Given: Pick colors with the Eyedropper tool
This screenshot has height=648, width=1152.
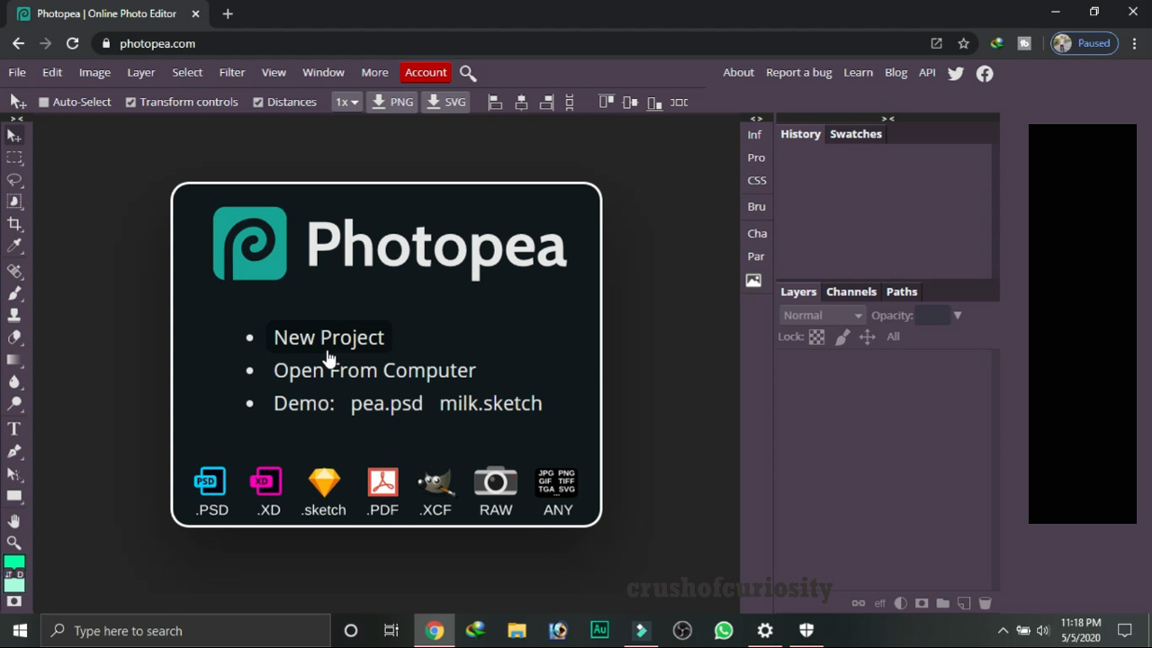Looking at the screenshot, I should tap(14, 247).
